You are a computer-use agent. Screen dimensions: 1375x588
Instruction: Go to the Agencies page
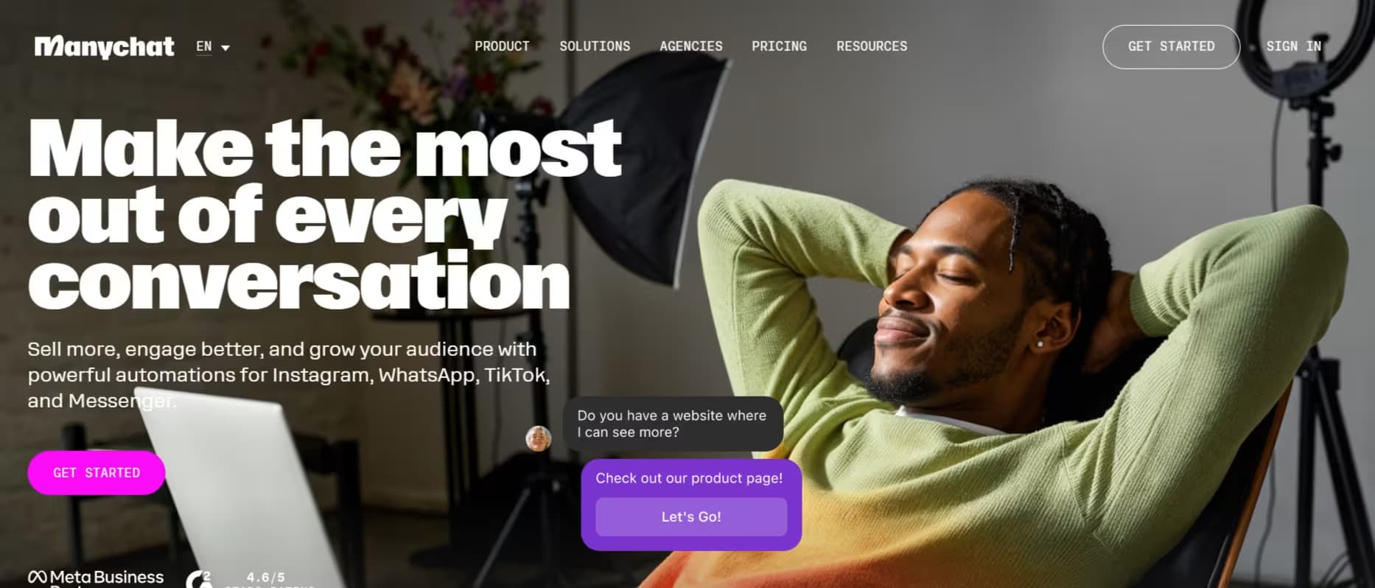pyautogui.click(x=691, y=46)
